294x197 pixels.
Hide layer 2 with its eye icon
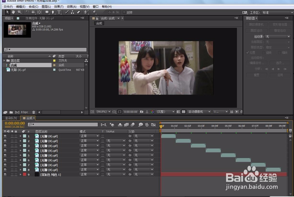coord(5,141)
